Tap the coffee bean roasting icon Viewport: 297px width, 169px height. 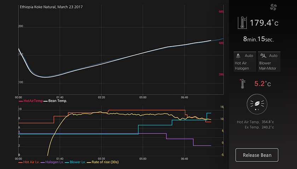tap(257, 102)
